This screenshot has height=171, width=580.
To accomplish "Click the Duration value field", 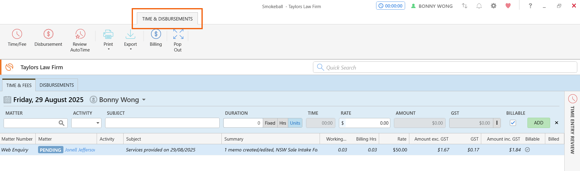I will coord(243,123).
